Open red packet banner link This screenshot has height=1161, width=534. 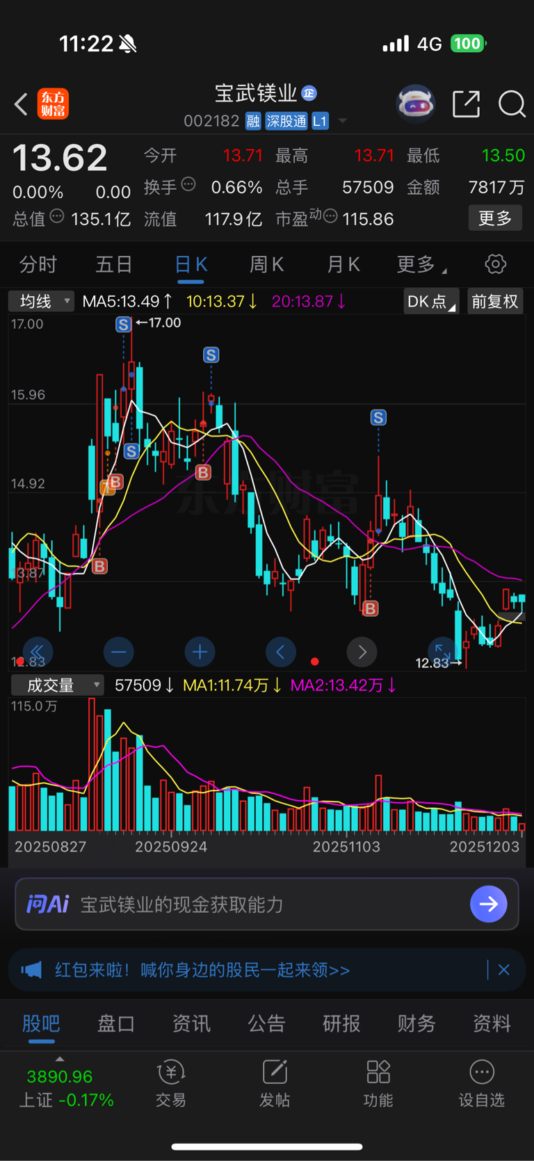(x=202, y=970)
